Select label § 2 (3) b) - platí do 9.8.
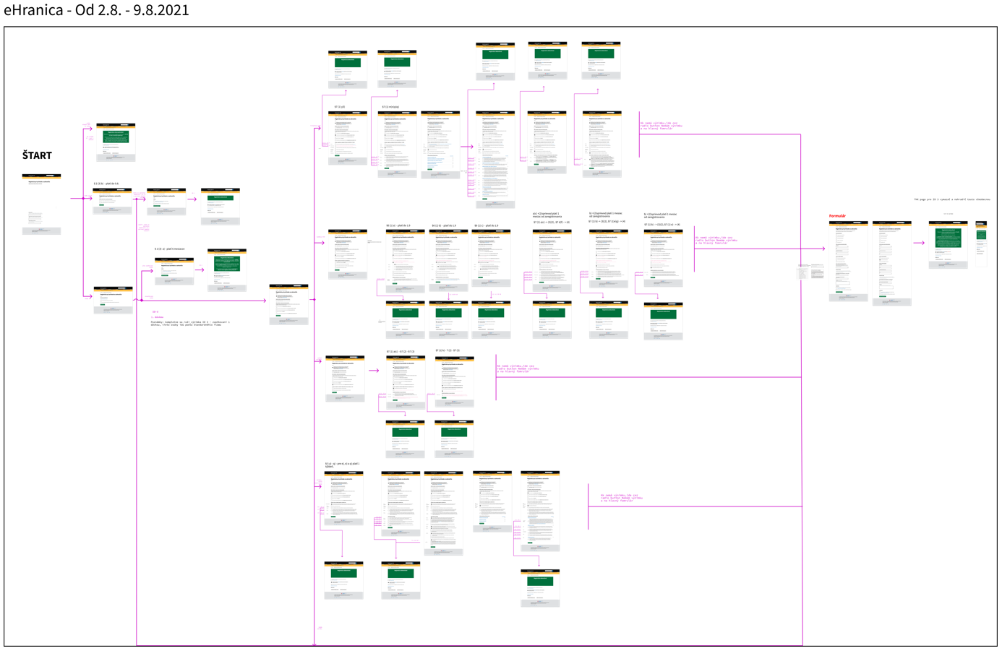1002x651 pixels. pyautogui.click(x=106, y=184)
